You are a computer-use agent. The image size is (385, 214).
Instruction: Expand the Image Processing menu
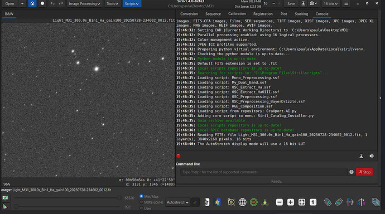click(84, 4)
